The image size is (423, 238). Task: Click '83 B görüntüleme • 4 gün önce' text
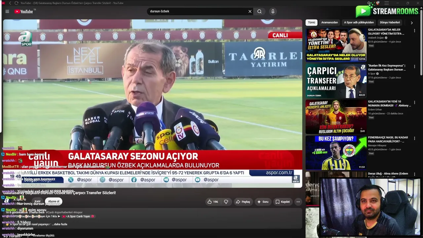pos(384,42)
